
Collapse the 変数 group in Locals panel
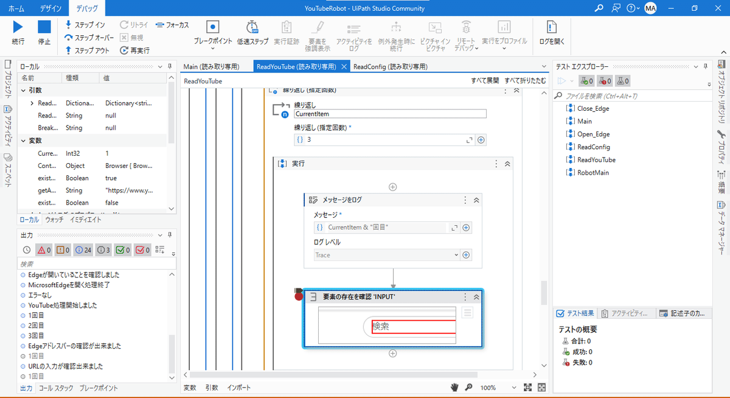(23, 141)
